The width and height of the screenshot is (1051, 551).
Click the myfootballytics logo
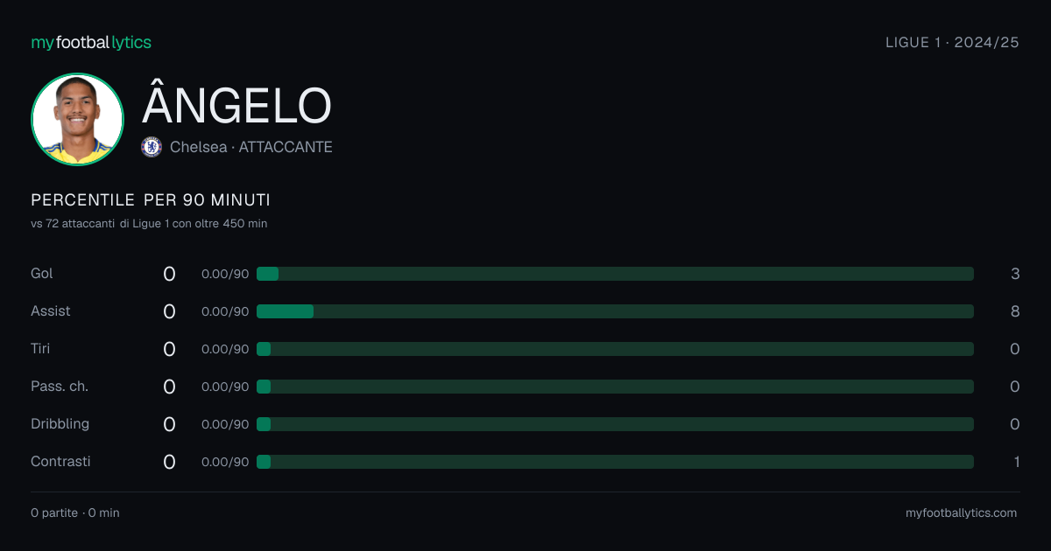tap(91, 42)
